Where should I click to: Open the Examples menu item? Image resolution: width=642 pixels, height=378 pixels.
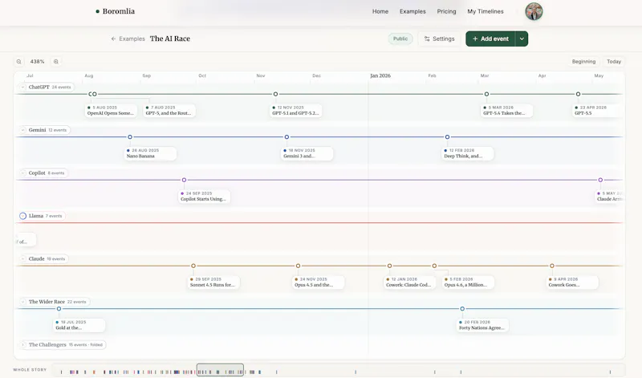coord(412,11)
